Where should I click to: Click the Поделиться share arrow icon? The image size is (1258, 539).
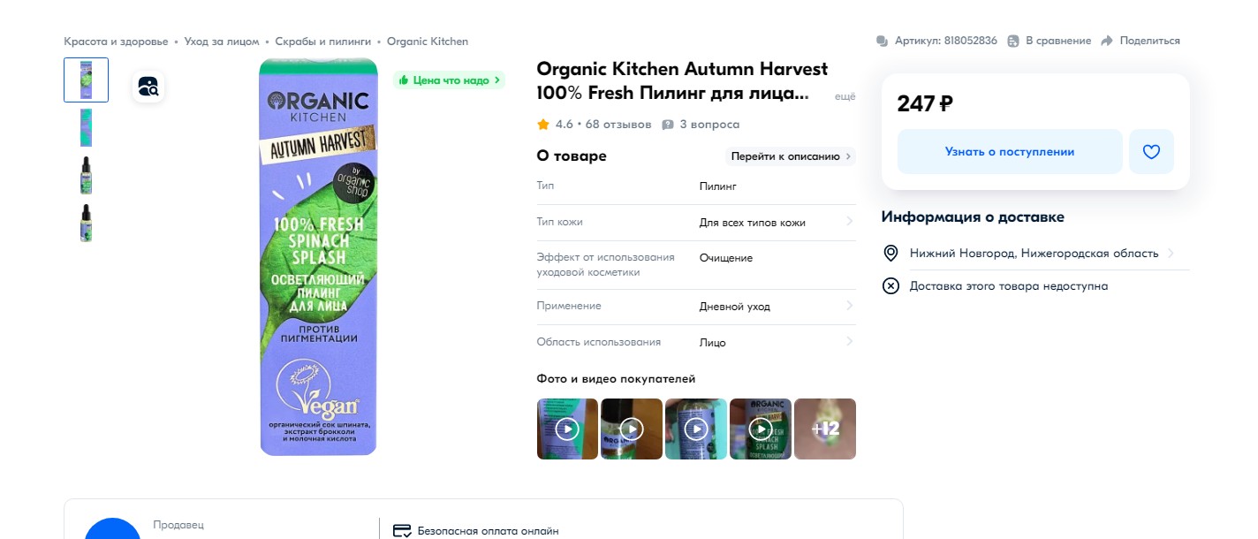pos(1107,41)
